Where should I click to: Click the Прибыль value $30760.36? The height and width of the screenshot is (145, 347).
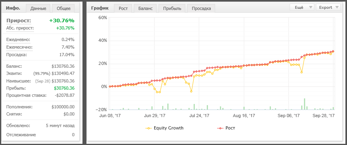click(64, 88)
